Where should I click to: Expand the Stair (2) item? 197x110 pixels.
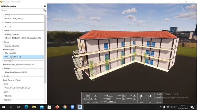(x=4, y=96)
